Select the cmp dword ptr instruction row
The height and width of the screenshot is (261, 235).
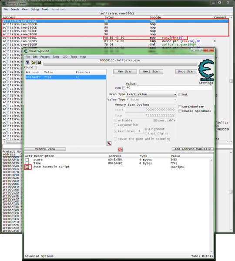pyautogui.click(x=115, y=41)
